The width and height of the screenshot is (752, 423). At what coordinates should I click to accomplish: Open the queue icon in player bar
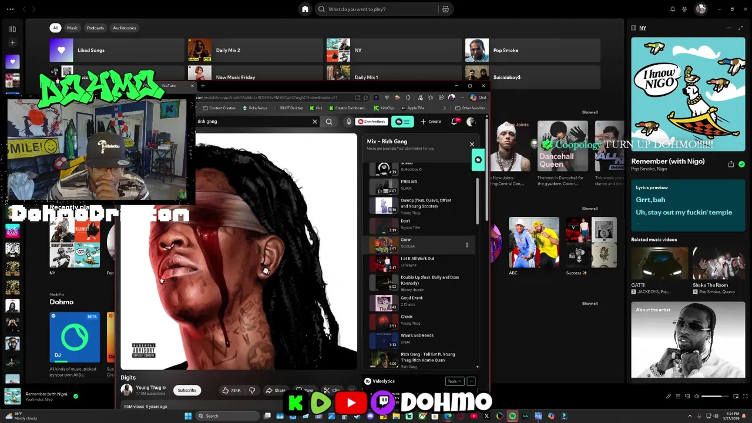(x=678, y=397)
